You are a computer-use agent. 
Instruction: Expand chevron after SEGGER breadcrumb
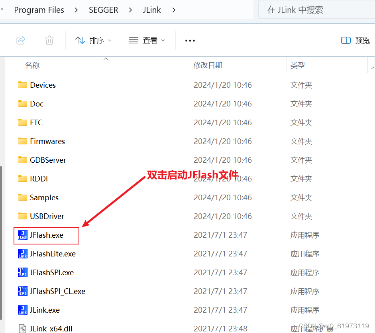(130, 10)
